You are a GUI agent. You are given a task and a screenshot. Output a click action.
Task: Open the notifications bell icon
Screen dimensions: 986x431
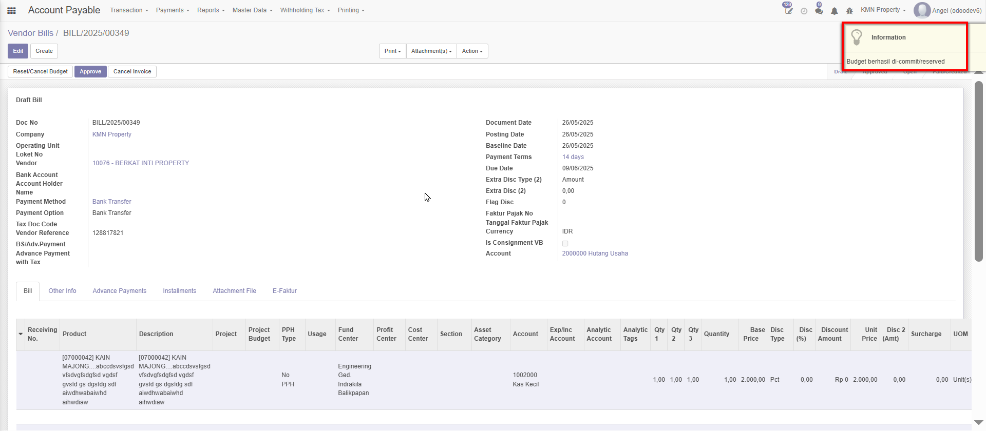coord(835,11)
